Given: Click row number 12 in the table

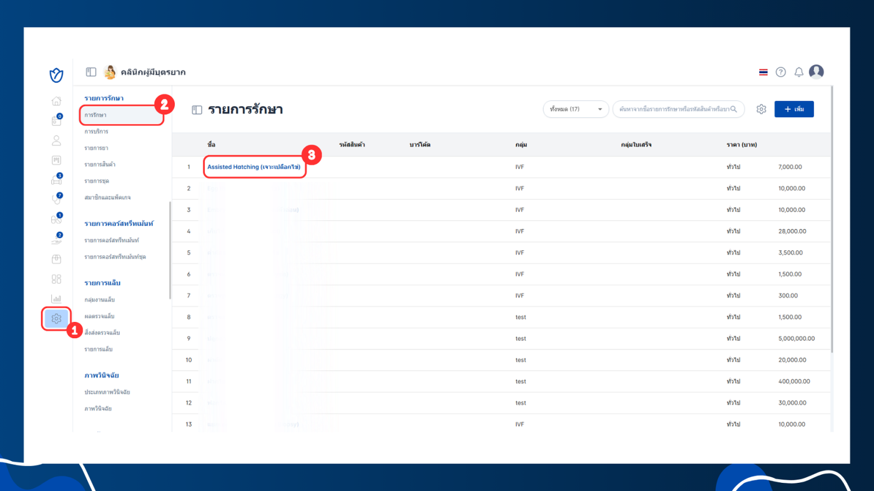Looking at the screenshot, I should click(189, 403).
